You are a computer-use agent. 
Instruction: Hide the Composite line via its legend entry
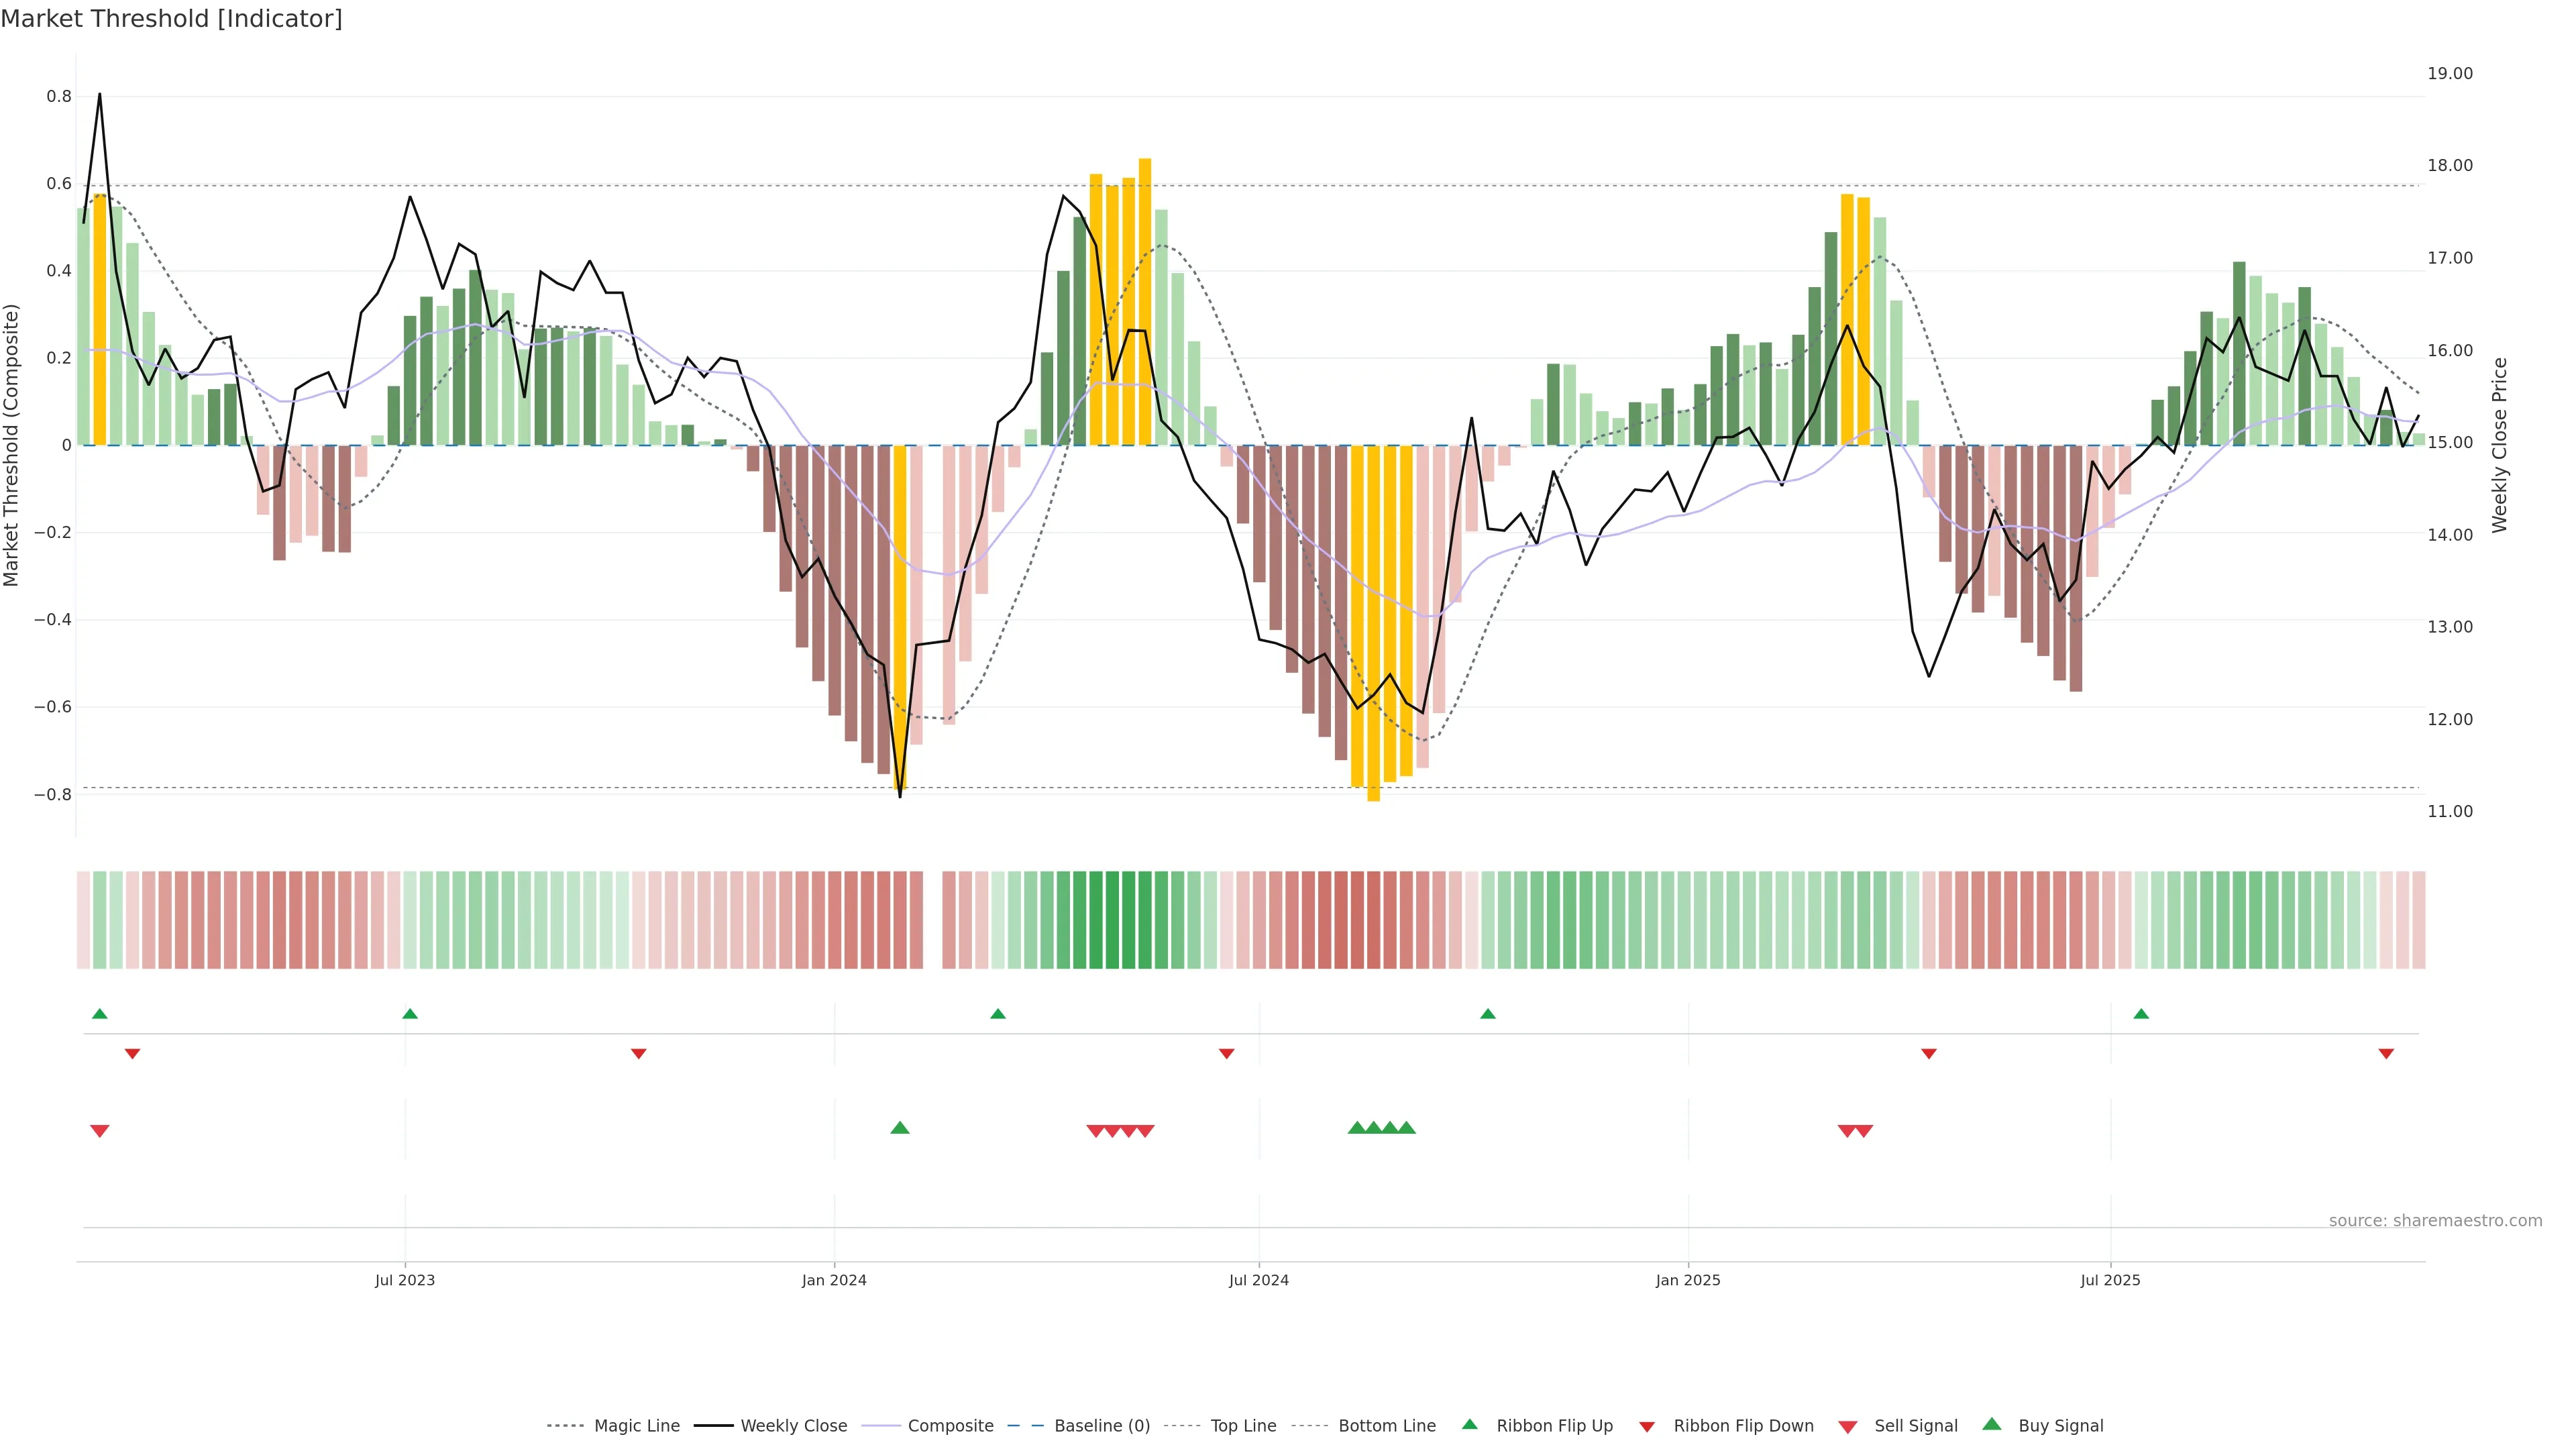[950, 1426]
